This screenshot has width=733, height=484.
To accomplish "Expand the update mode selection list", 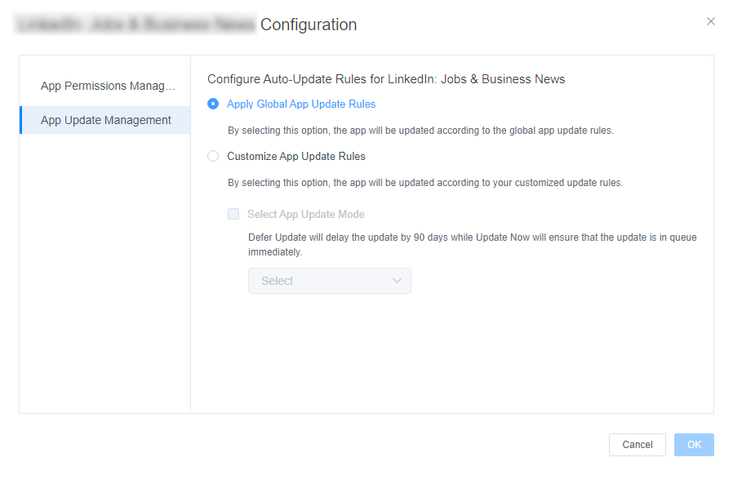I will pos(329,281).
